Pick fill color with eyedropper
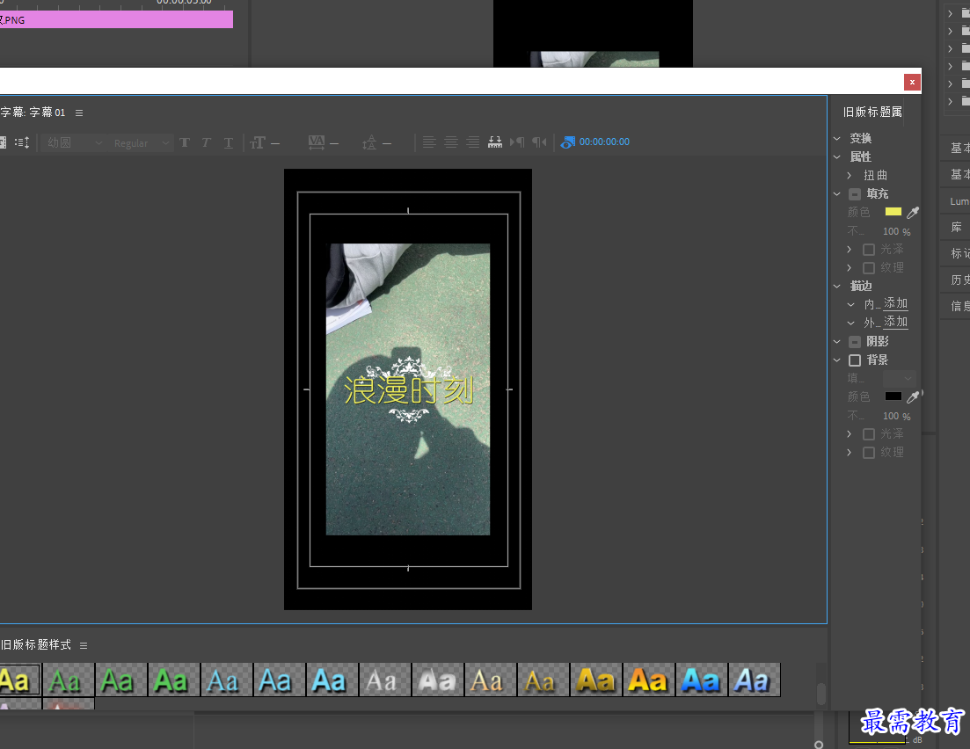Screen dimensions: 970x749 click(913, 212)
